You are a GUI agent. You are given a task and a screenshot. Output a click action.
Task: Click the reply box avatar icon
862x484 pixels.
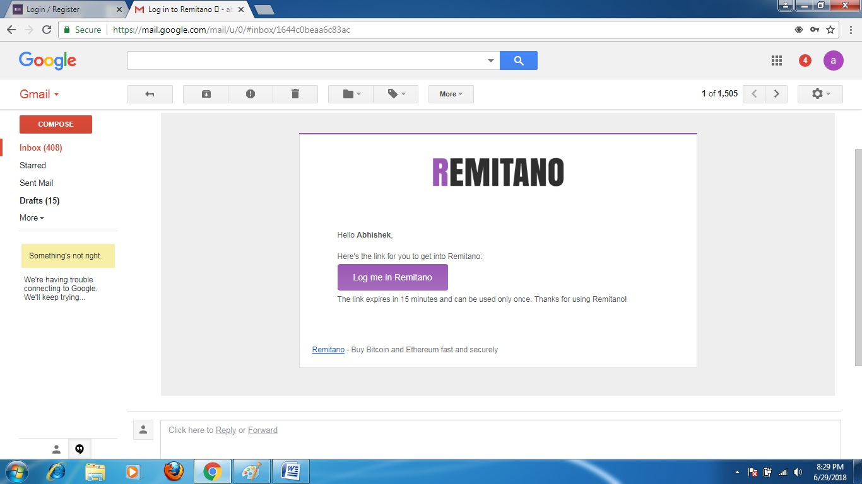[143, 430]
